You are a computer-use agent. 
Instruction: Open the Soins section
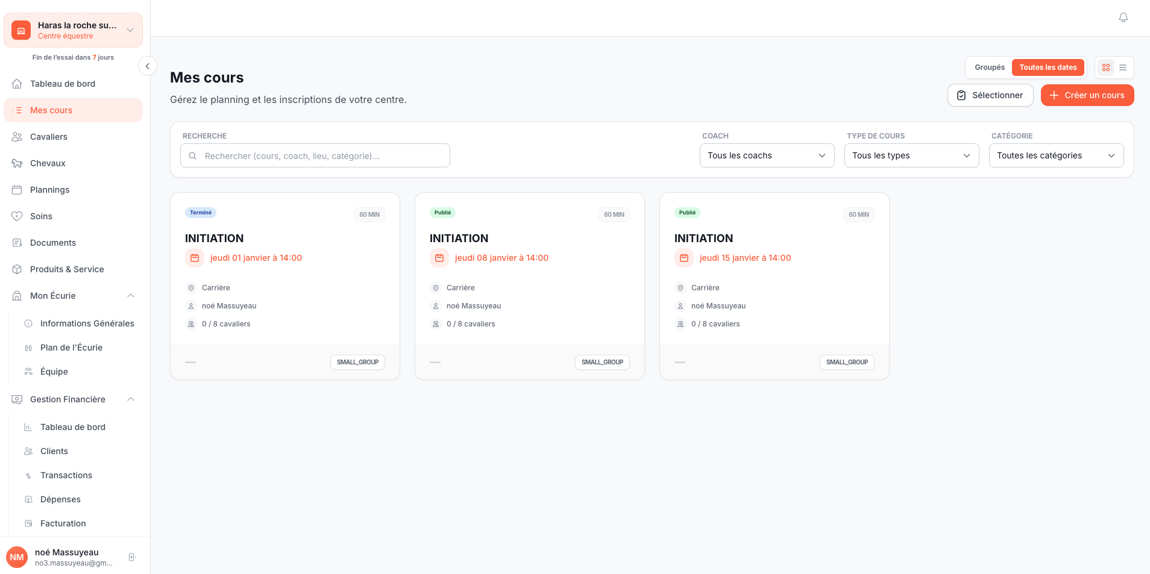tap(41, 216)
